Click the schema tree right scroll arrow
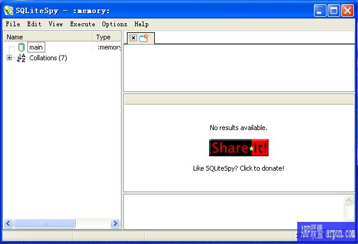358x244 pixels. point(115,224)
